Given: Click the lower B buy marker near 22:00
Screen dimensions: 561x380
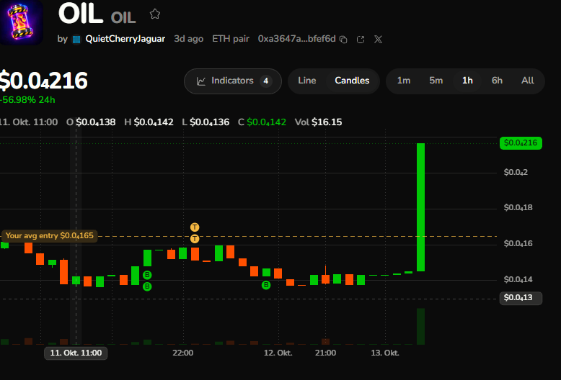Looking at the screenshot, I should coord(147,286).
